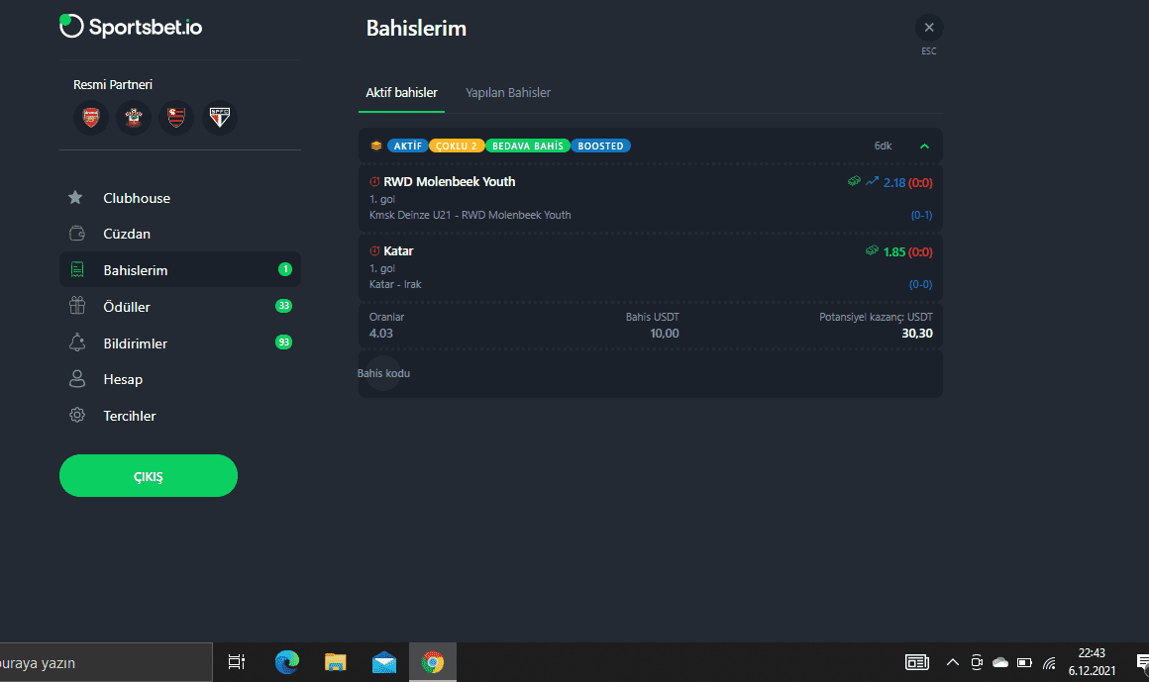Click the (0-0) score below 1.85

pyautogui.click(x=920, y=284)
